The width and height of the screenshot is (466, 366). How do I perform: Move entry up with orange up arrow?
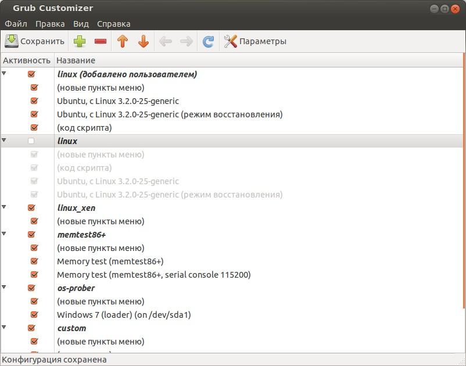[123, 41]
